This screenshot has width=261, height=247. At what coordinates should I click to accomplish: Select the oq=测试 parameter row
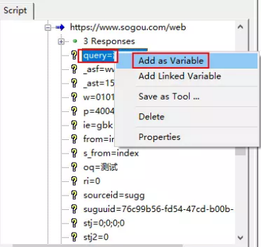point(100,167)
